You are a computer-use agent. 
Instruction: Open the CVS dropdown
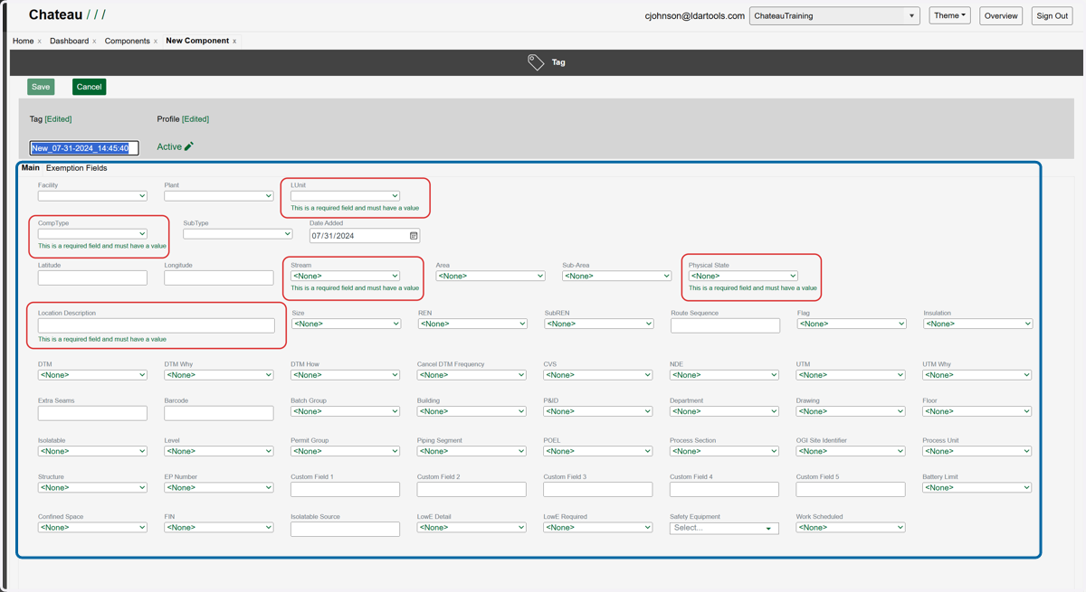[x=597, y=374]
